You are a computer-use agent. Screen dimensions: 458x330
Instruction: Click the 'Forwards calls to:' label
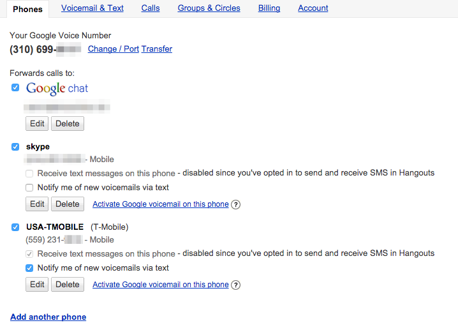click(42, 73)
